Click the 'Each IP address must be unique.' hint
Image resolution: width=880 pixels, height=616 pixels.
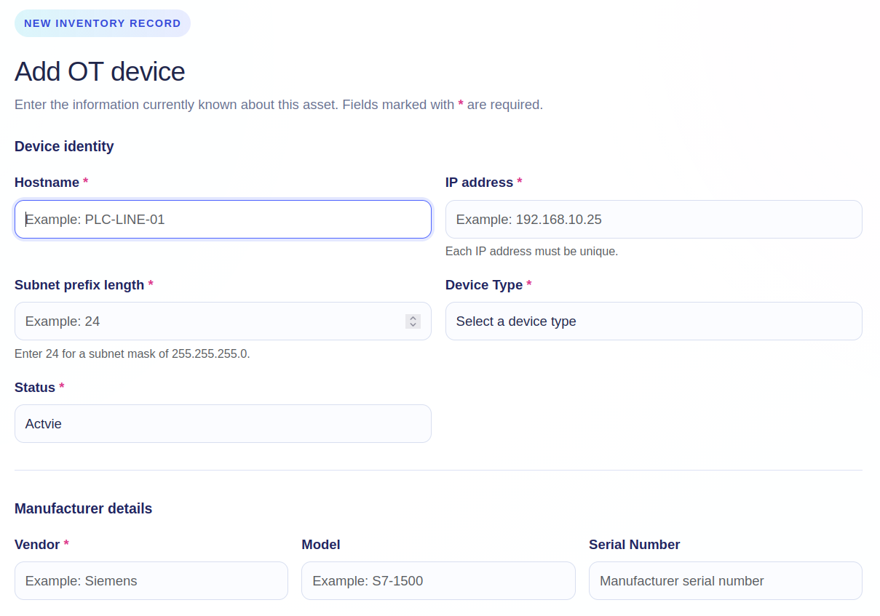(532, 252)
